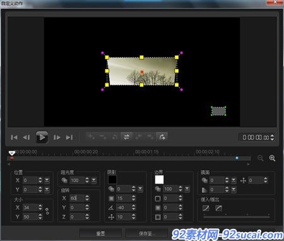Viewport: 284px width, 241px height.
Task: Open the white border color swatch
Action: (159, 180)
